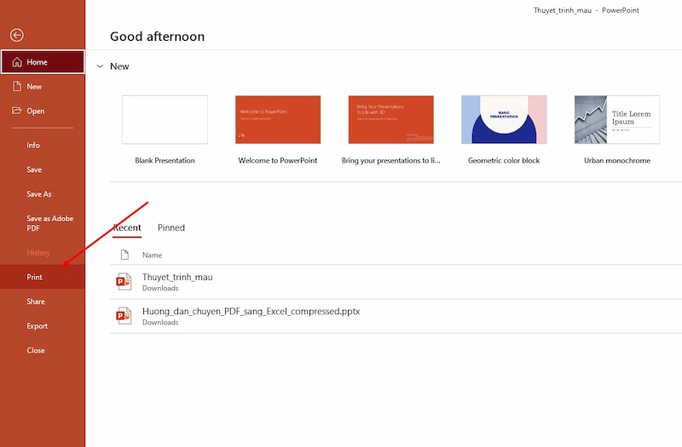Image resolution: width=682 pixels, height=447 pixels.
Task: Click the Geometric color block caption
Action: tap(504, 160)
